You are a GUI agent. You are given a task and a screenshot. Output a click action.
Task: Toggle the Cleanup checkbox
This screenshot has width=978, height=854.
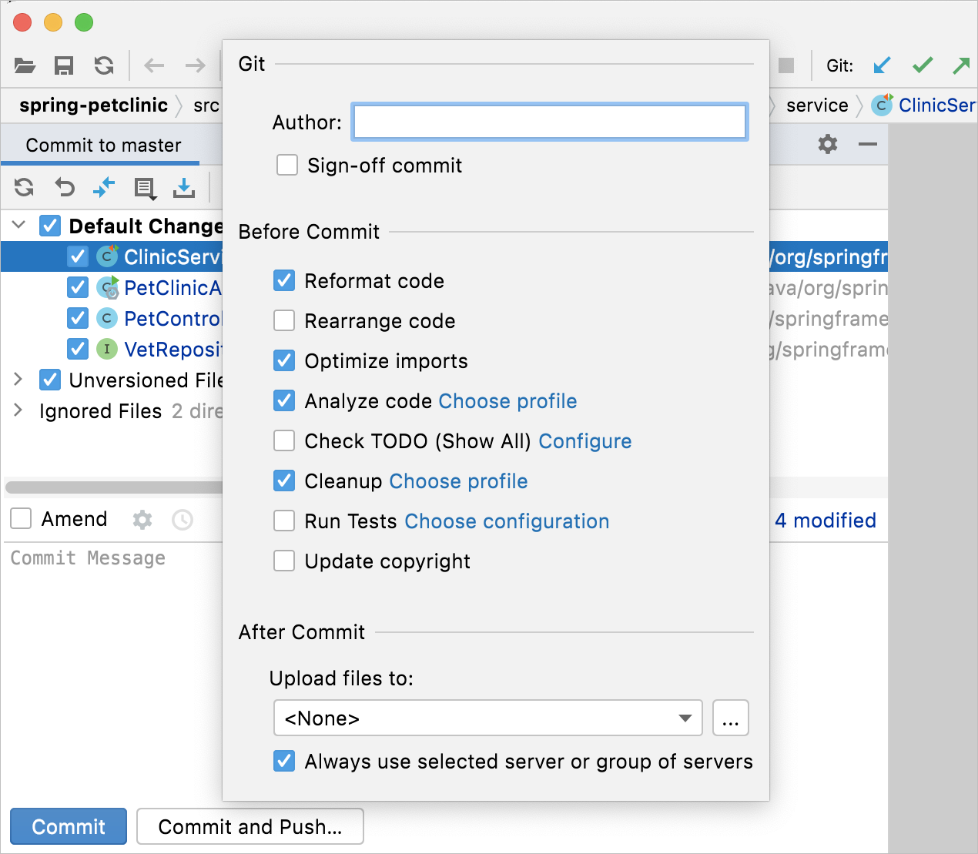(284, 481)
